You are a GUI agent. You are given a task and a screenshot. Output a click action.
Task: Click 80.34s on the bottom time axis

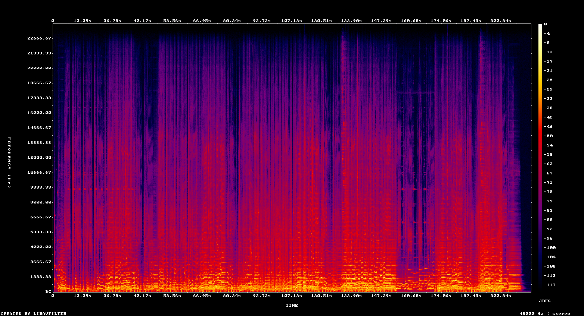[232, 296]
